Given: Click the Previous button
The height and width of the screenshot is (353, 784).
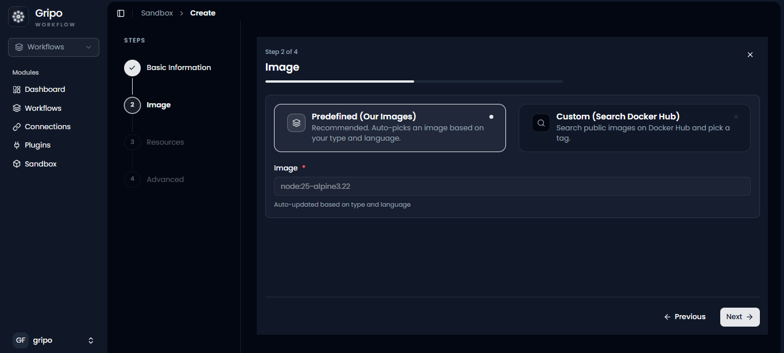Looking at the screenshot, I should tap(685, 317).
